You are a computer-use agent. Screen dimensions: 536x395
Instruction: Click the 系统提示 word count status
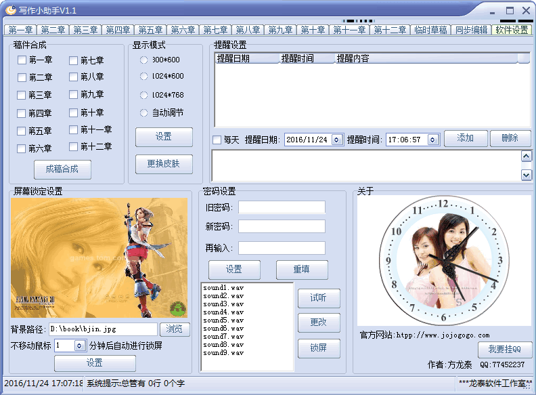click(135, 383)
